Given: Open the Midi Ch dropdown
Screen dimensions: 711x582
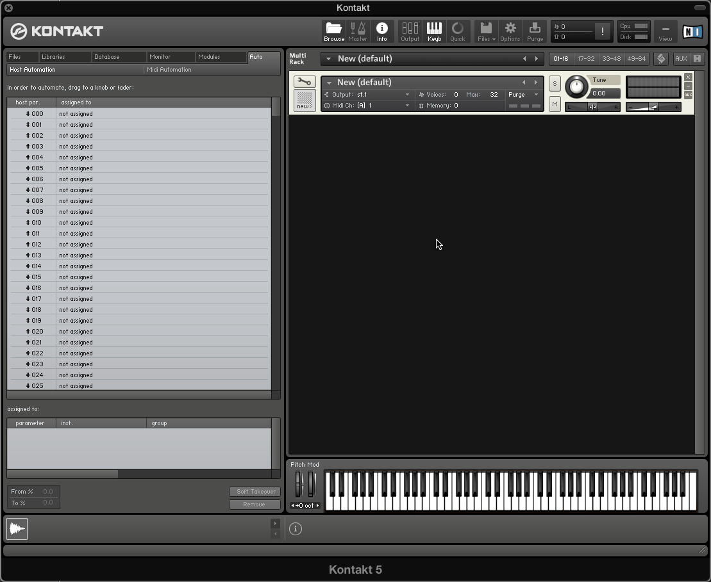Looking at the screenshot, I should pos(367,106).
